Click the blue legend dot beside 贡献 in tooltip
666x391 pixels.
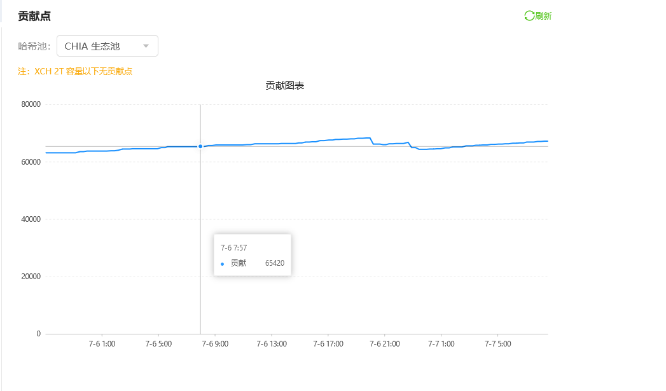pos(223,263)
